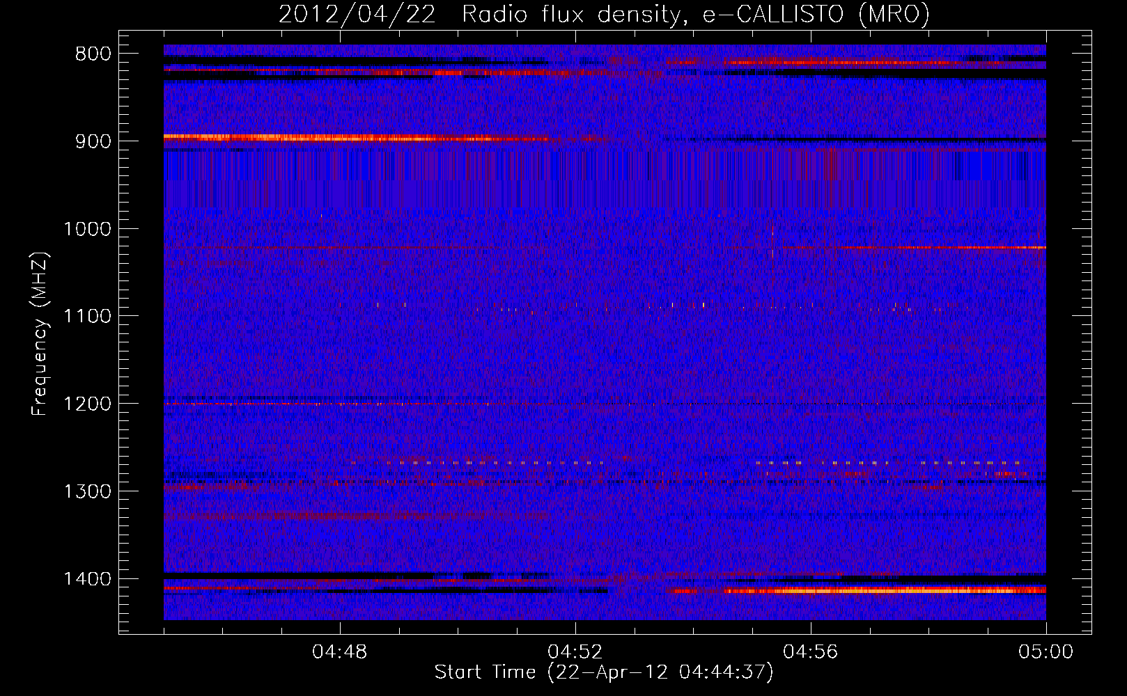Viewport: 1127px width, 696px height.
Task: Click the 05:00 time tick label
Action: pos(1046,652)
